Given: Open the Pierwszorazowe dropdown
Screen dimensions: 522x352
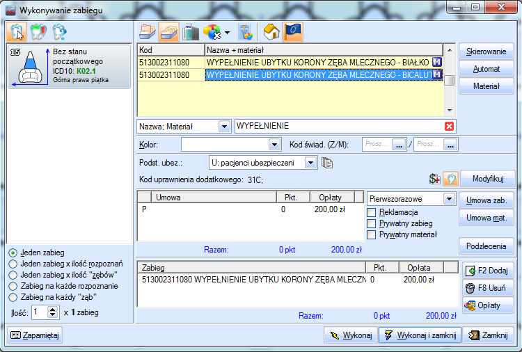Looking at the screenshot, I should tap(449, 199).
